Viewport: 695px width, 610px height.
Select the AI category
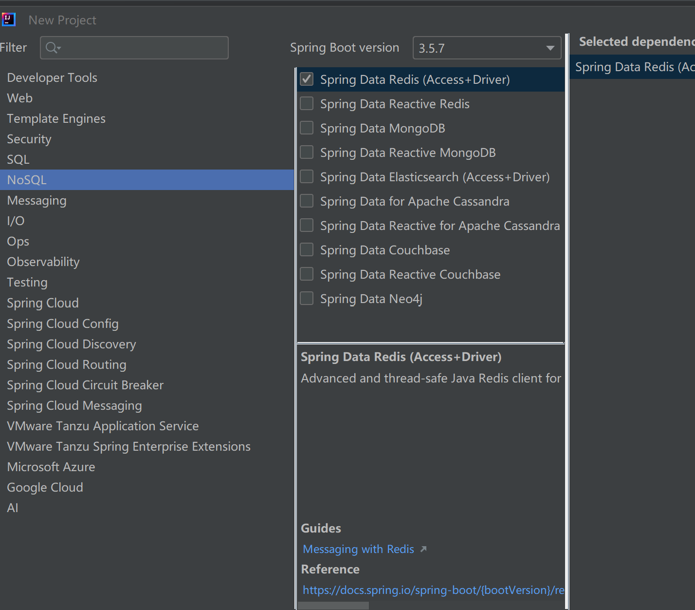pyautogui.click(x=147, y=508)
